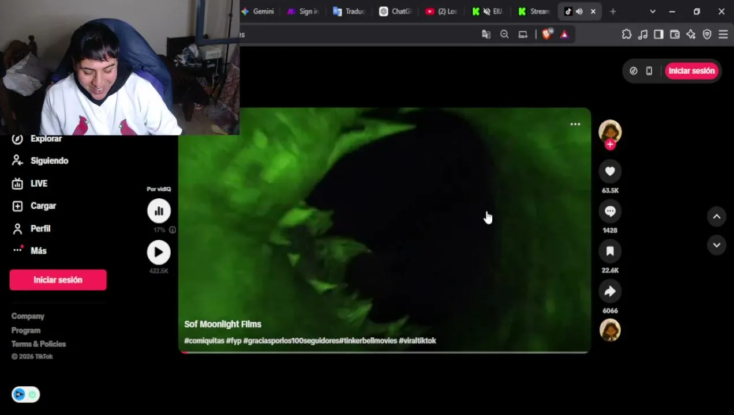Click the video to pause playback

(384, 231)
